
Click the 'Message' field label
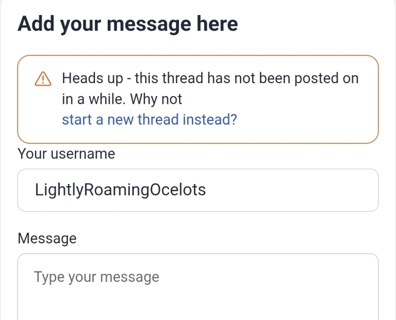[47, 238]
